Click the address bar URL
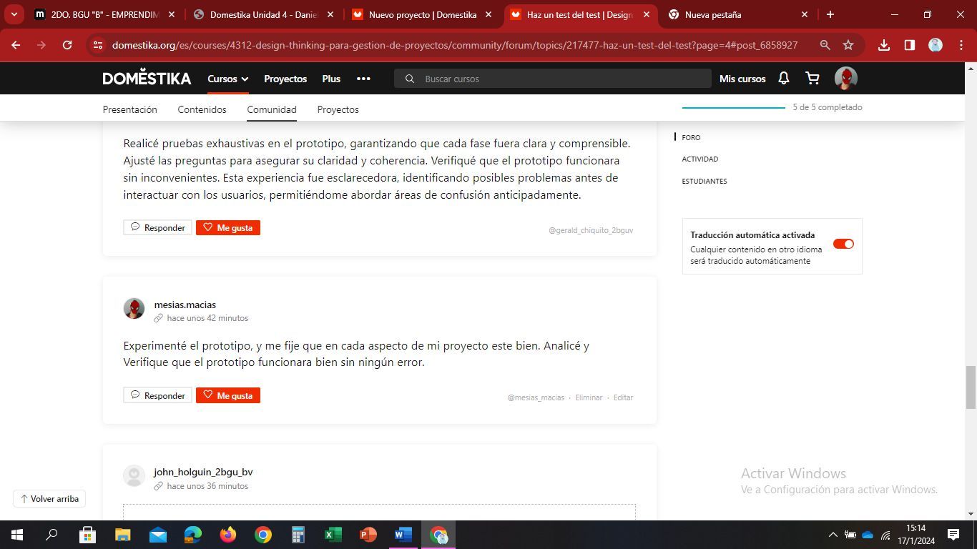 click(455, 45)
